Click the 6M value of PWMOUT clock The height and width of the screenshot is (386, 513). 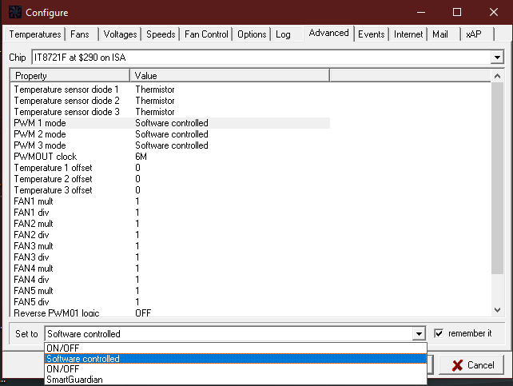click(141, 157)
